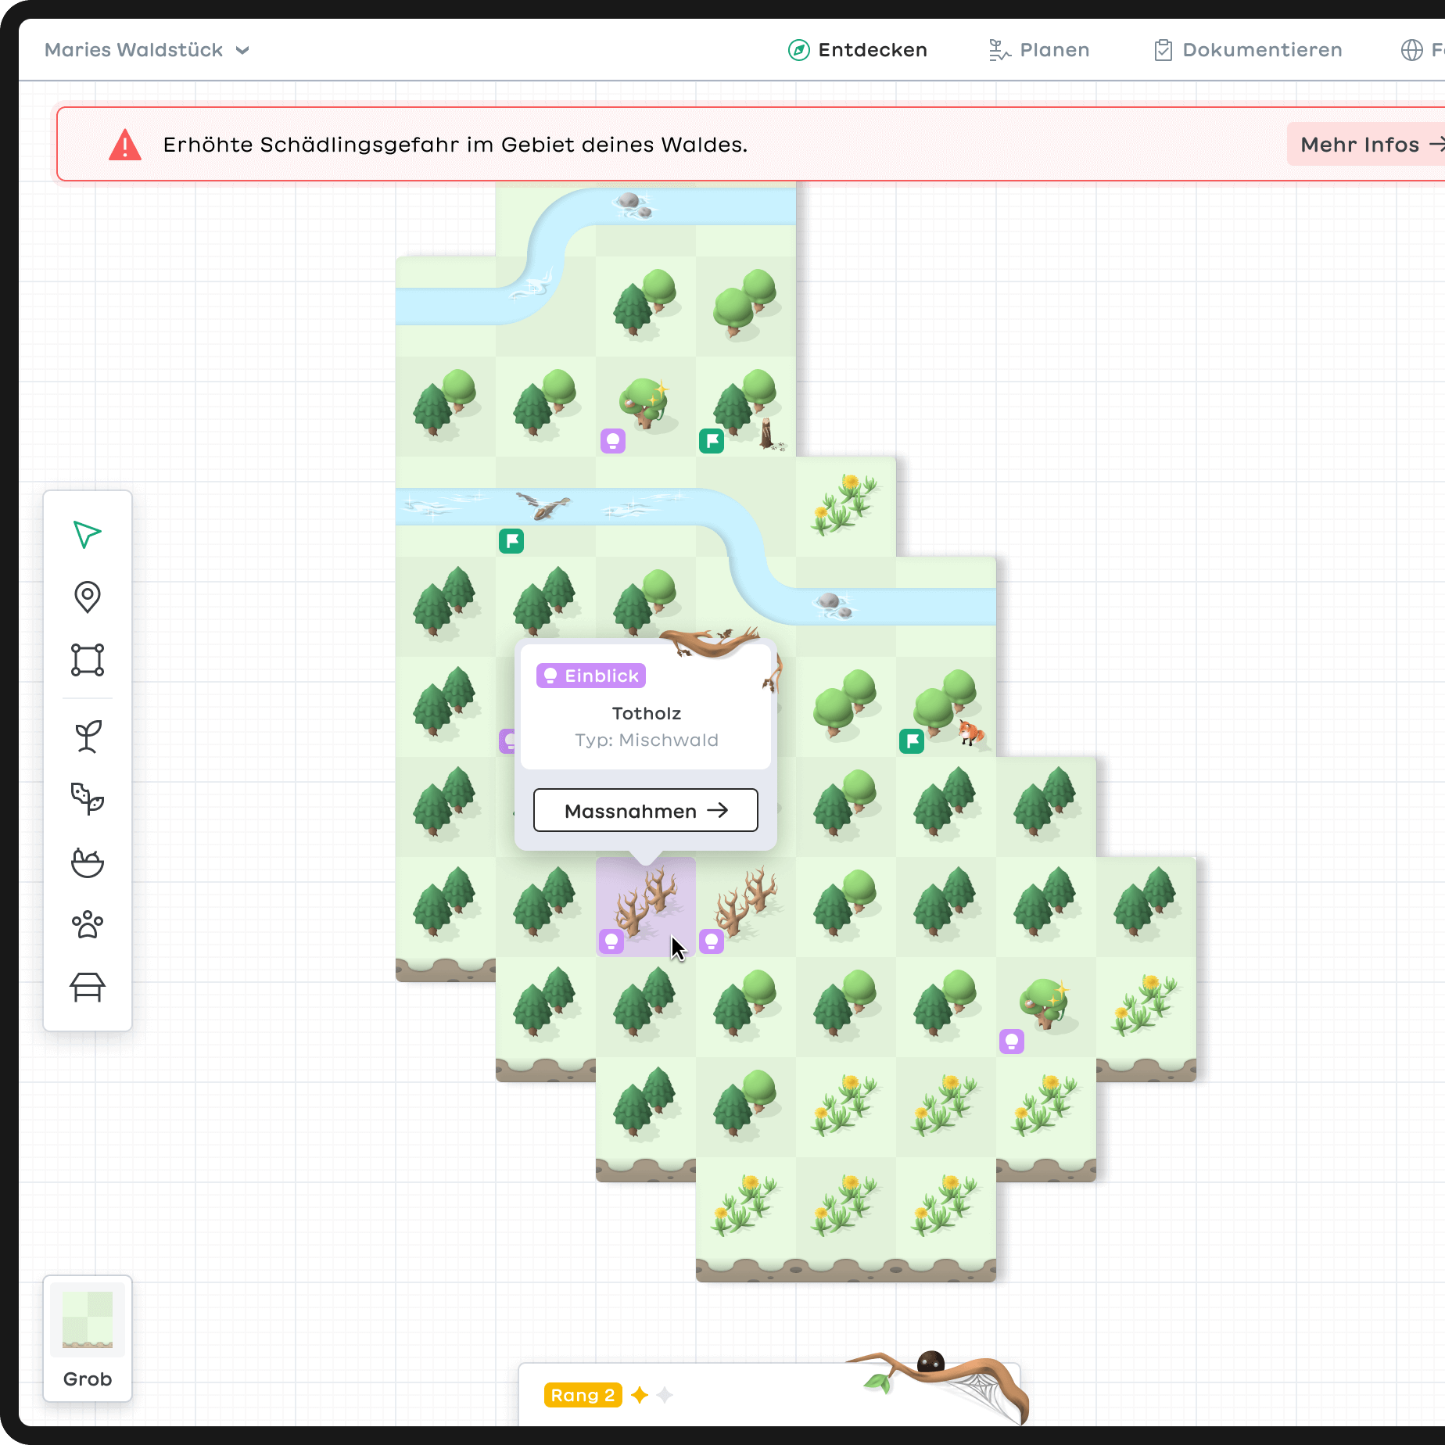Click the pest danger warning text
Viewport: 1445px width, 1445px height.
tap(455, 145)
